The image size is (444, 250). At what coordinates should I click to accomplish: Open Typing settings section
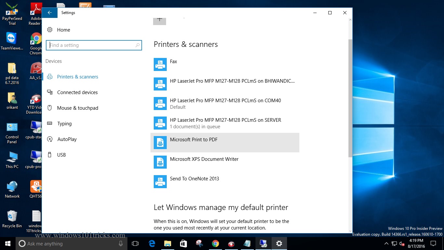(x=64, y=124)
